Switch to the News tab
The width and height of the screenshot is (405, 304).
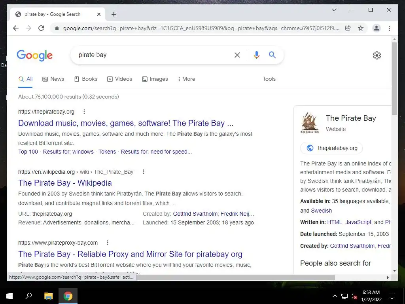click(x=53, y=79)
